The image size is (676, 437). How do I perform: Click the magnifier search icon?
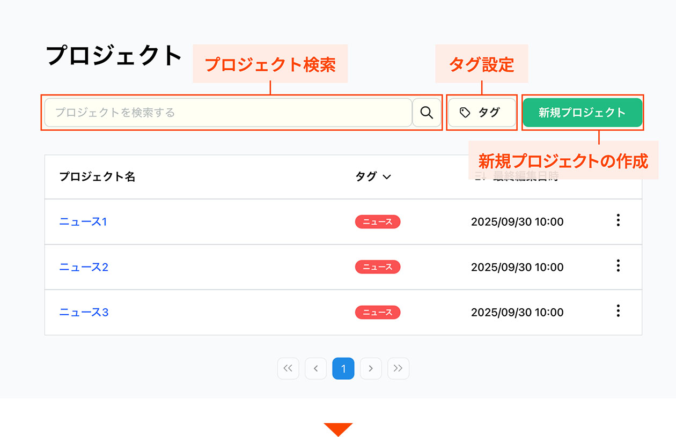pos(427,113)
